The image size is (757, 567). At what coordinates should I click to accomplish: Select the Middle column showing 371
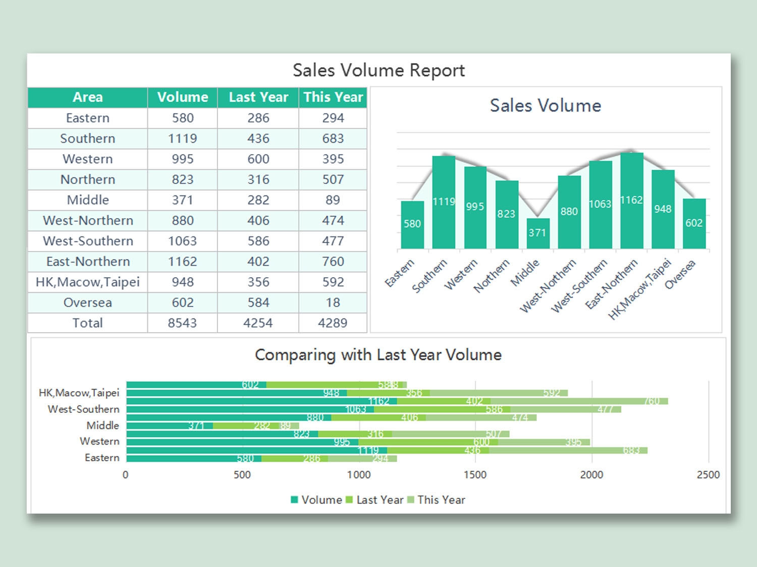[537, 233]
